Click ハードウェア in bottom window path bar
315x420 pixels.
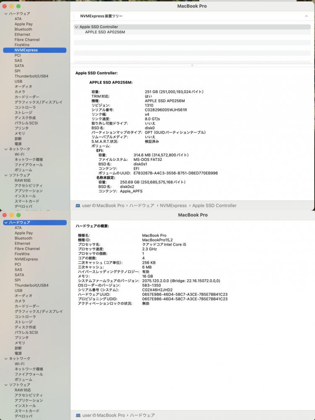point(142,415)
